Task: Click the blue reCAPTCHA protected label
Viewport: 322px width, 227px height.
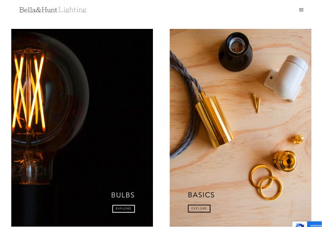Action: pyautogui.click(x=314, y=224)
